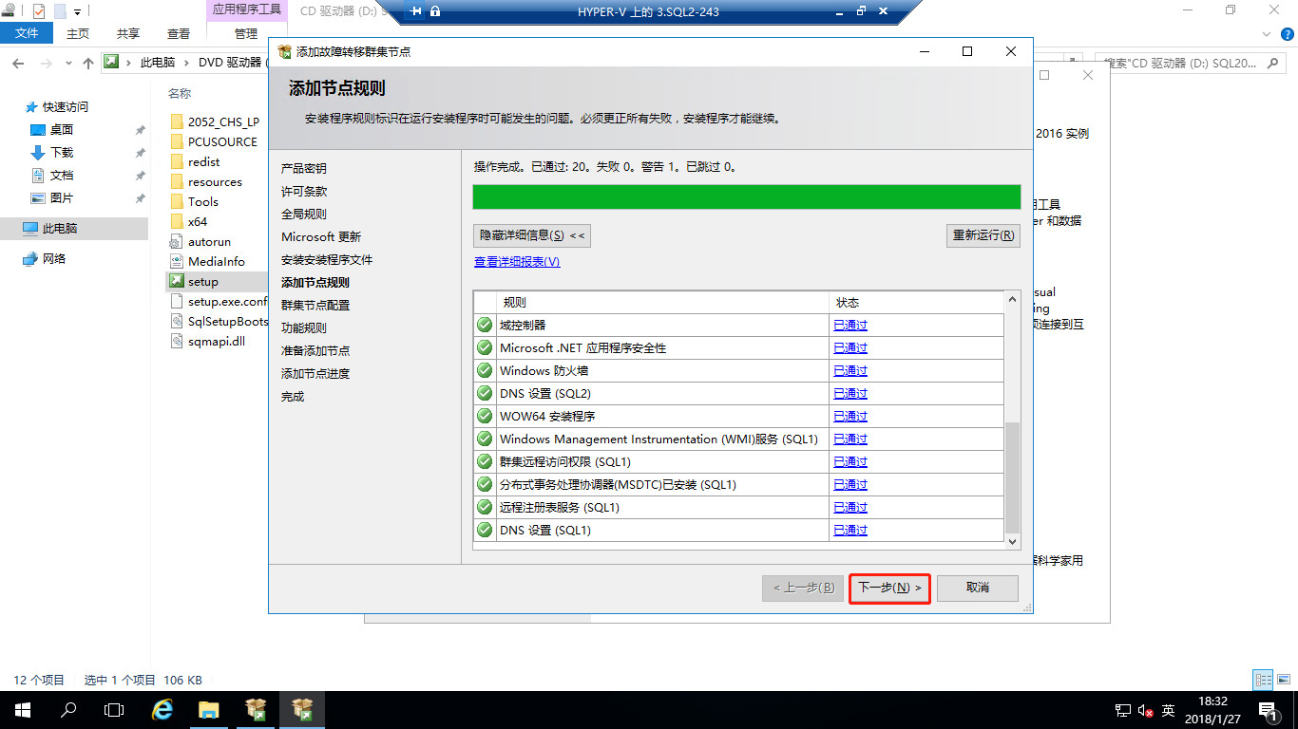Viewport: 1298px width, 729px height.
Task: Open the 管理 ribbon tab
Action: click(x=246, y=33)
